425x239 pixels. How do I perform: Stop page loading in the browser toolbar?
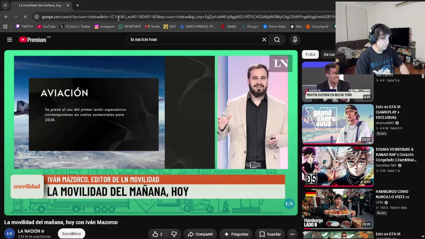coord(26,17)
